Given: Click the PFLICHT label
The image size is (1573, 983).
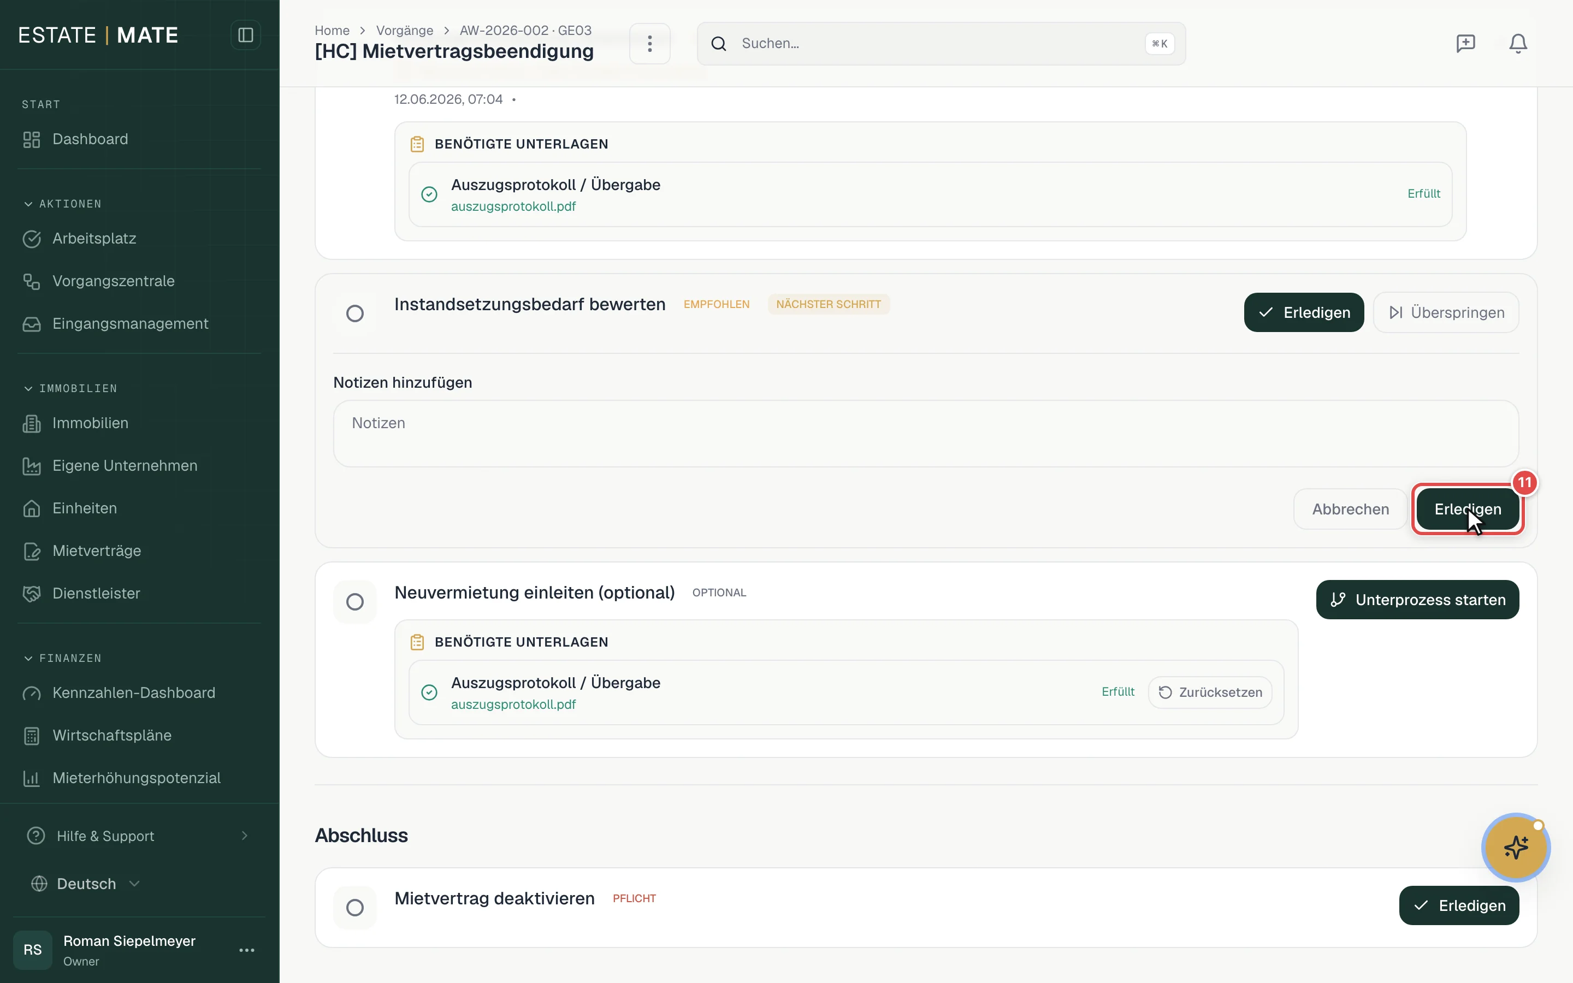Looking at the screenshot, I should coord(634,898).
